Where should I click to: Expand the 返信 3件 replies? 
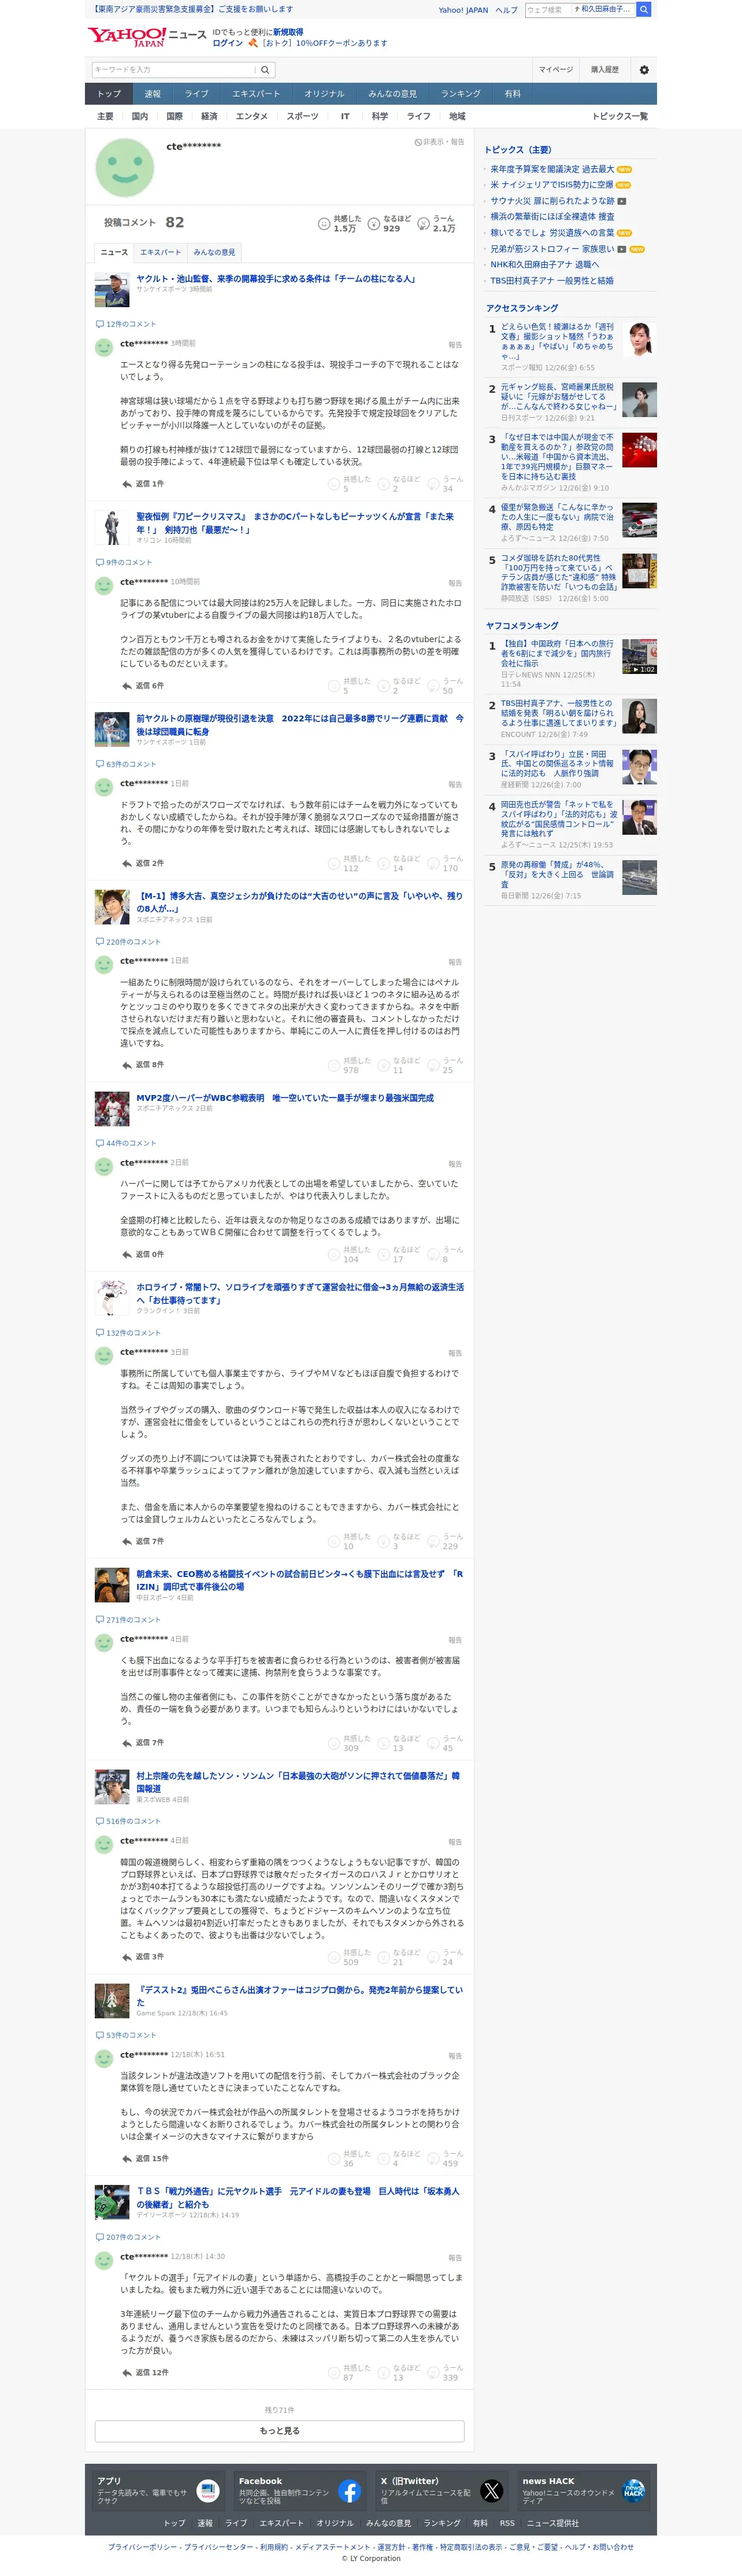[143, 1957]
